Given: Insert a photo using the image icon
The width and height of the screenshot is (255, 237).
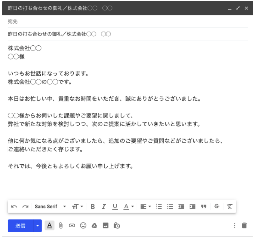Looking at the screenshot, I should pyautogui.click(x=105, y=225).
